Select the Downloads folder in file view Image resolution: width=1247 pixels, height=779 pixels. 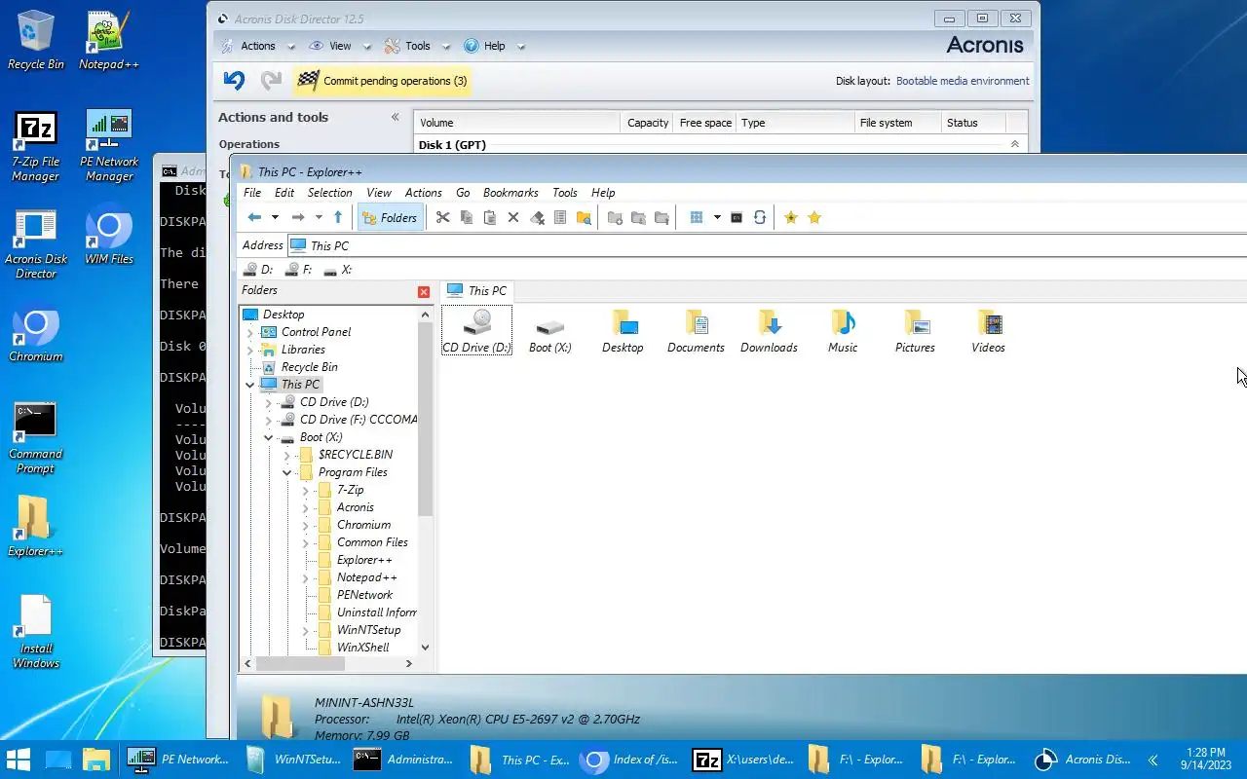(769, 331)
